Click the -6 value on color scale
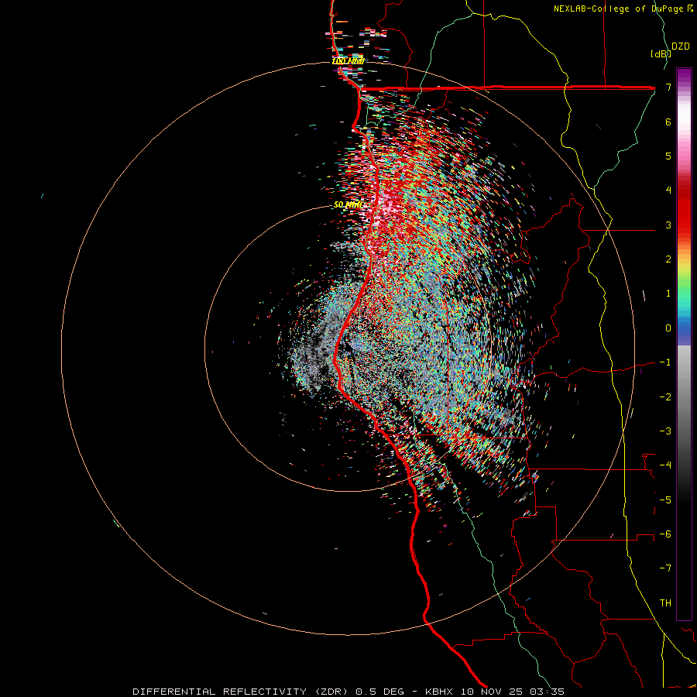Image resolution: width=697 pixels, height=697 pixels. pos(665,534)
